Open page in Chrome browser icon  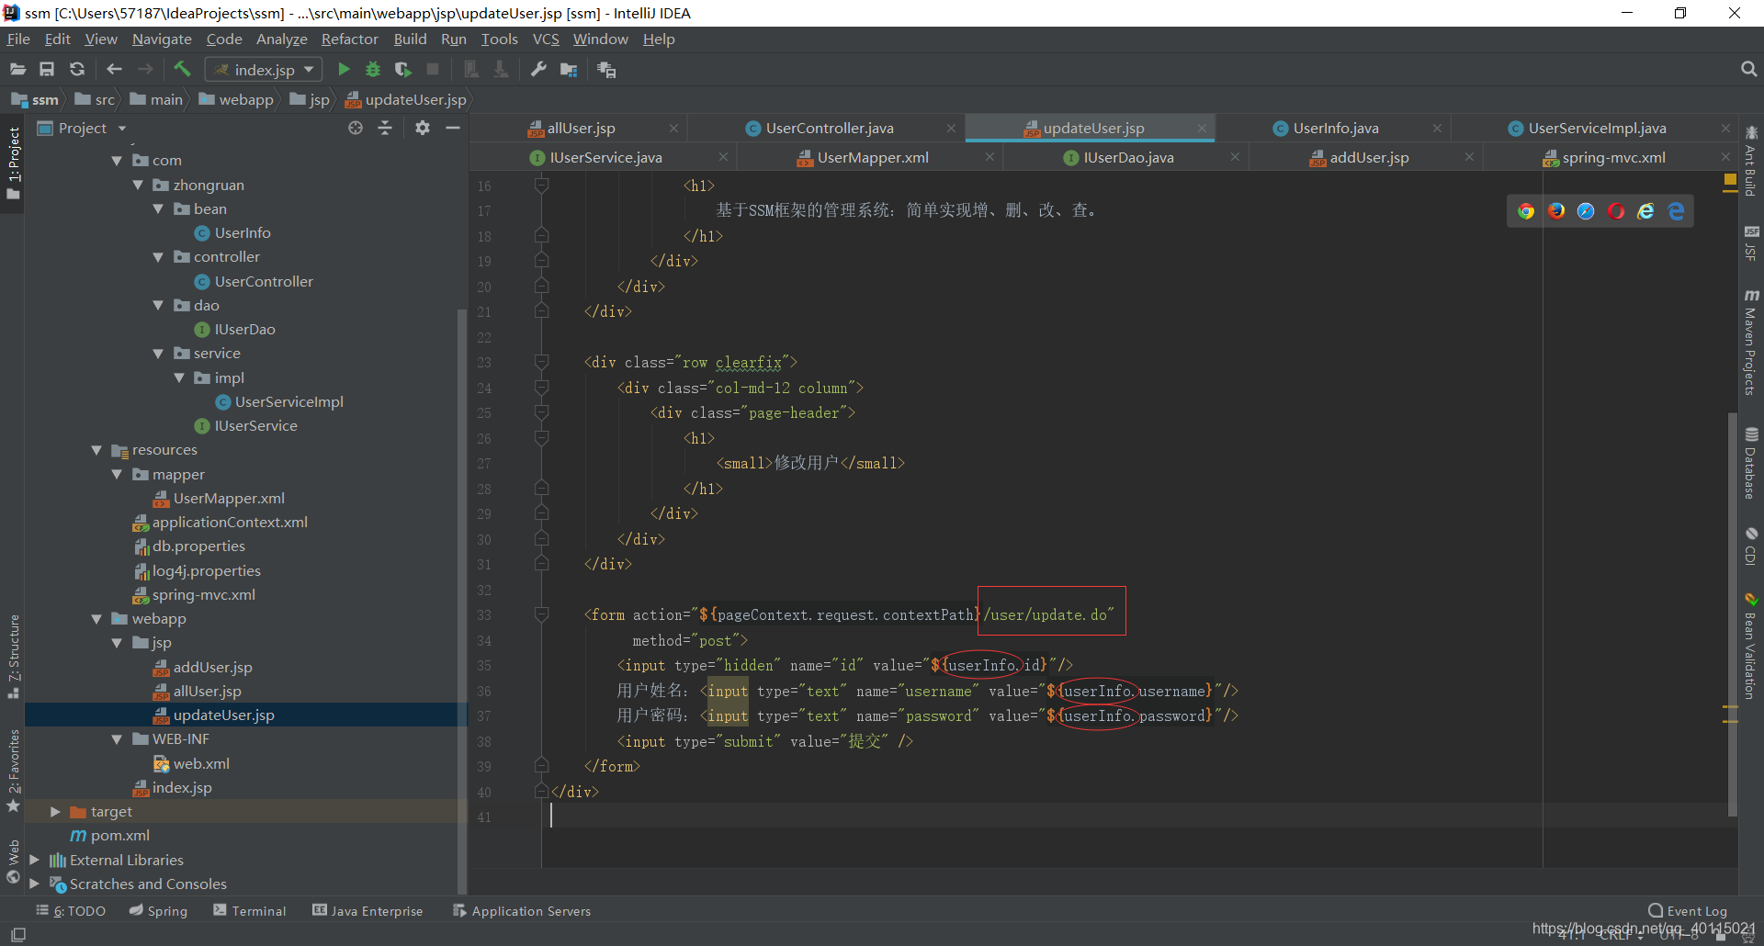pyautogui.click(x=1526, y=211)
